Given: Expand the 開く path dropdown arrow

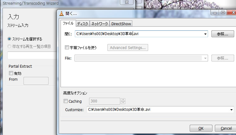Looking at the screenshot, I should coord(205,34).
